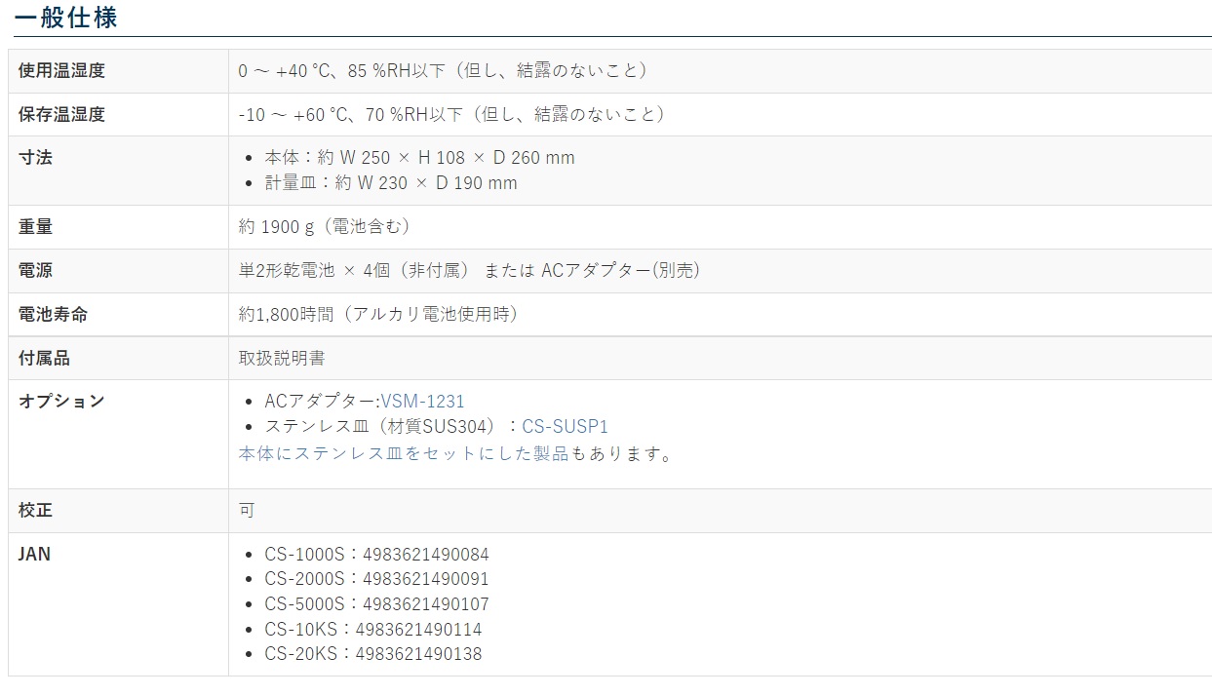Click the オプション row header

[61, 401]
